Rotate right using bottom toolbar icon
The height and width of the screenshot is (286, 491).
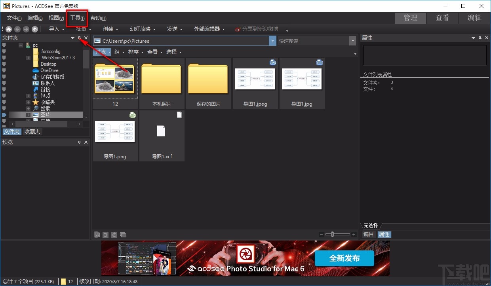click(x=114, y=235)
